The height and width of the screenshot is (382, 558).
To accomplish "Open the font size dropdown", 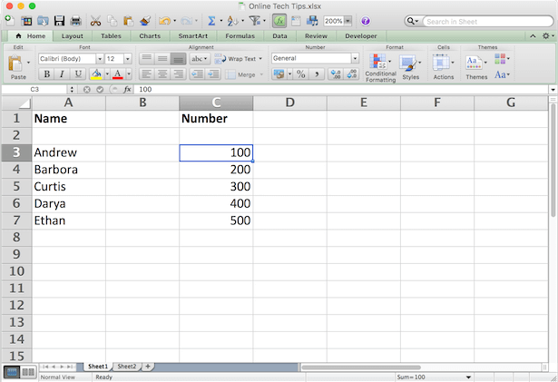I will point(128,59).
